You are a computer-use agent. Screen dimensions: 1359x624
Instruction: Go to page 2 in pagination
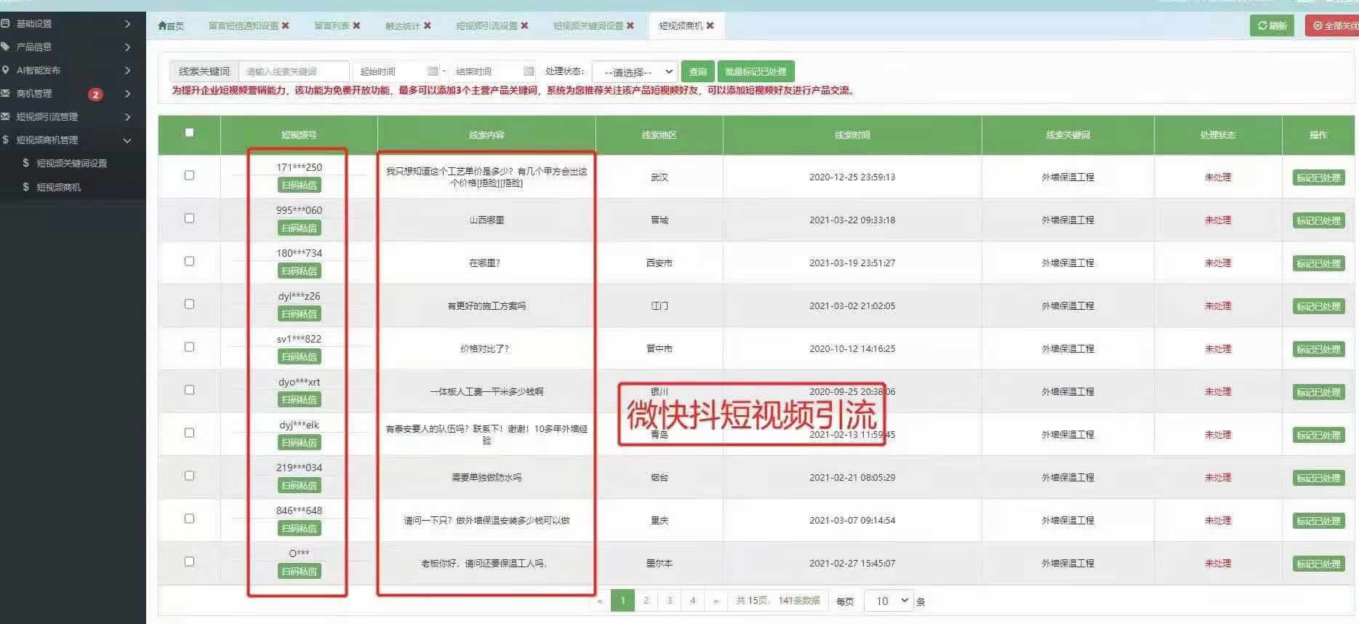click(x=646, y=600)
